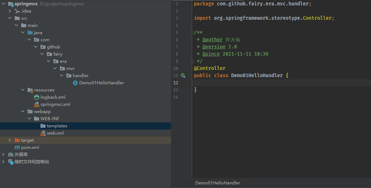Click line number 1 in gutter
Viewport: 371px width, 188px height.
tap(177, 4)
